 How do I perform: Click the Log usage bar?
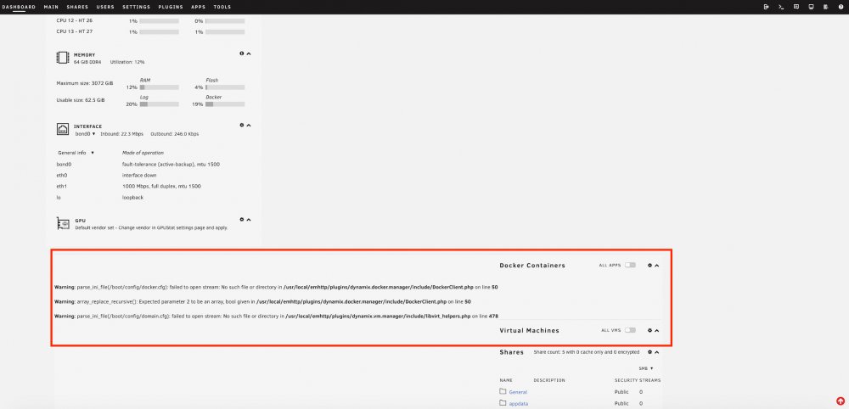coord(160,104)
